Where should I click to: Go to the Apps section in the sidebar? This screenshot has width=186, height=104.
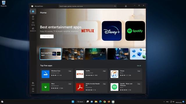click(x=33, y=17)
